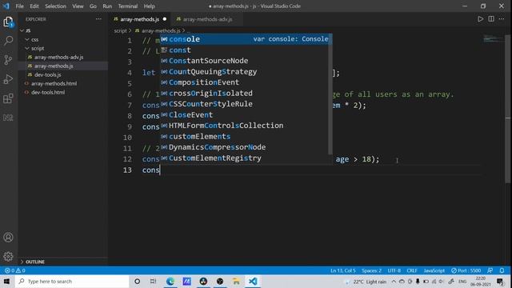Open Microsoft Edge from the taskbar

pyautogui.click(x=170, y=281)
